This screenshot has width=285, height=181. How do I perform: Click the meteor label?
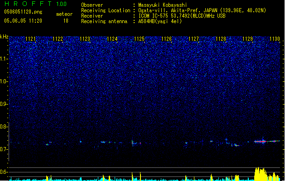click(x=64, y=14)
